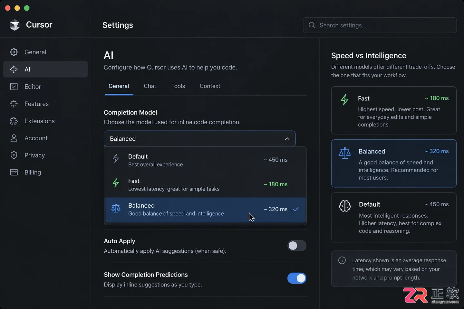Click the green lightning icon in Fast option
This screenshot has height=309, width=464.
tap(116, 183)
